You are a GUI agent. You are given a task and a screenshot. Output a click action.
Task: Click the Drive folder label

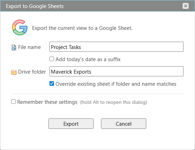pos(32,72)
